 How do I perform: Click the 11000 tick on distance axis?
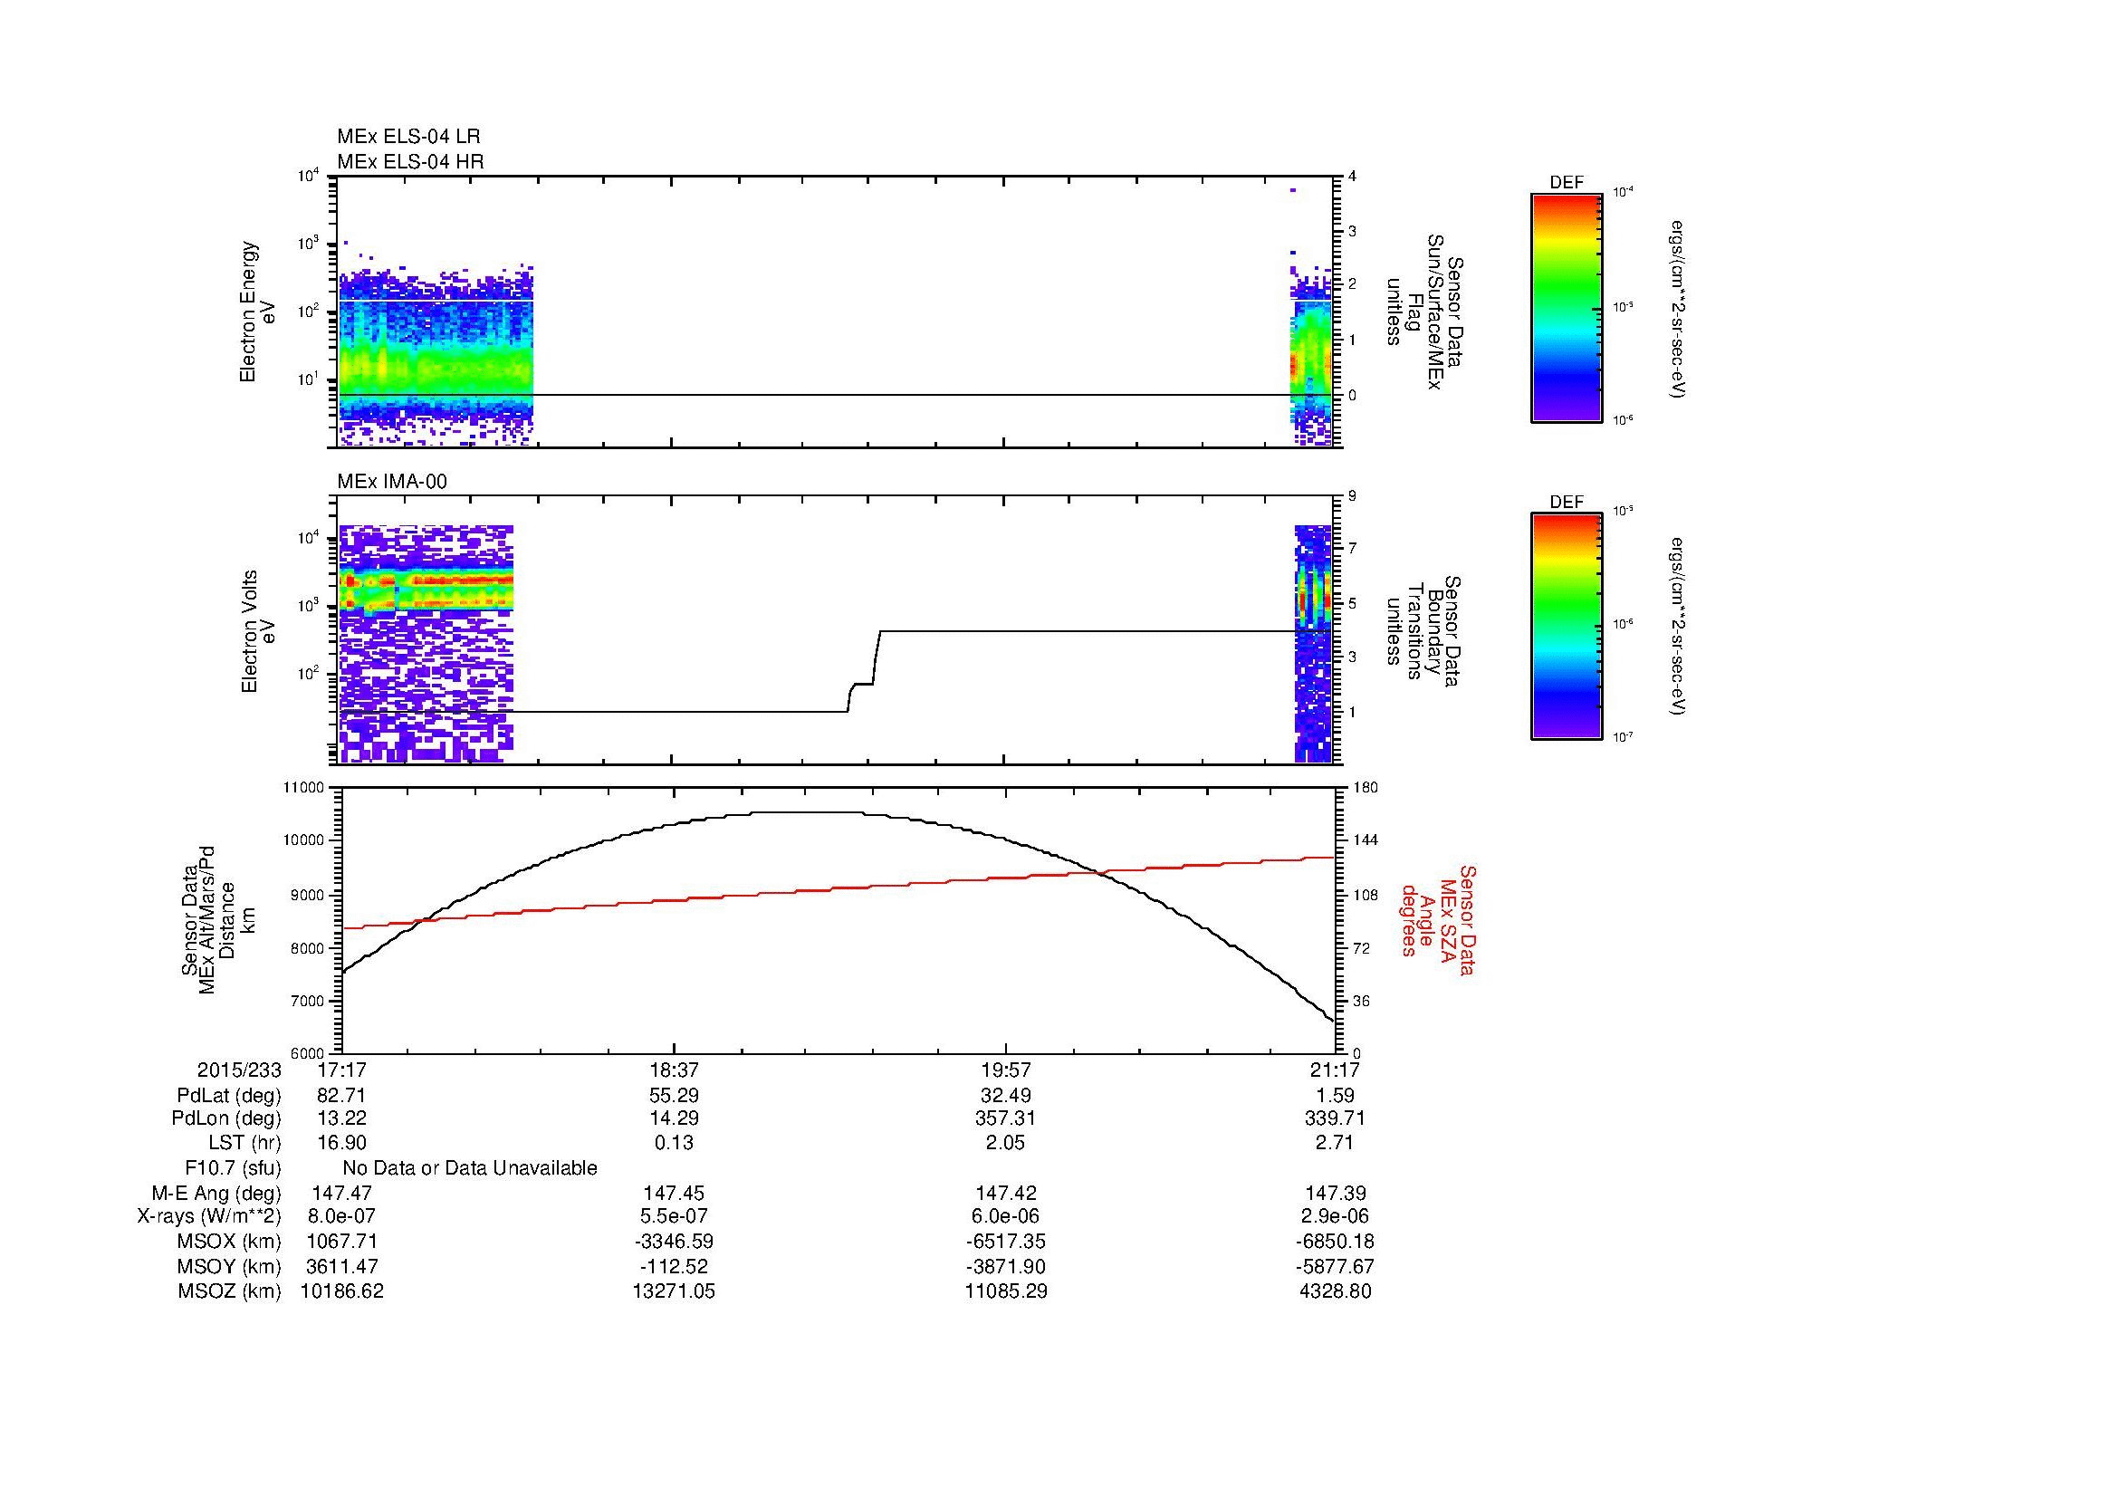click(x=305, y=789)
